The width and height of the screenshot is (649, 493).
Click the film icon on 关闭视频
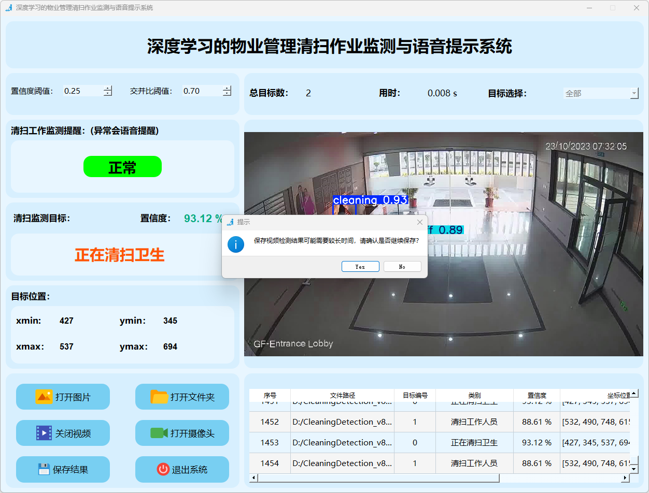(x=44, y=433)
